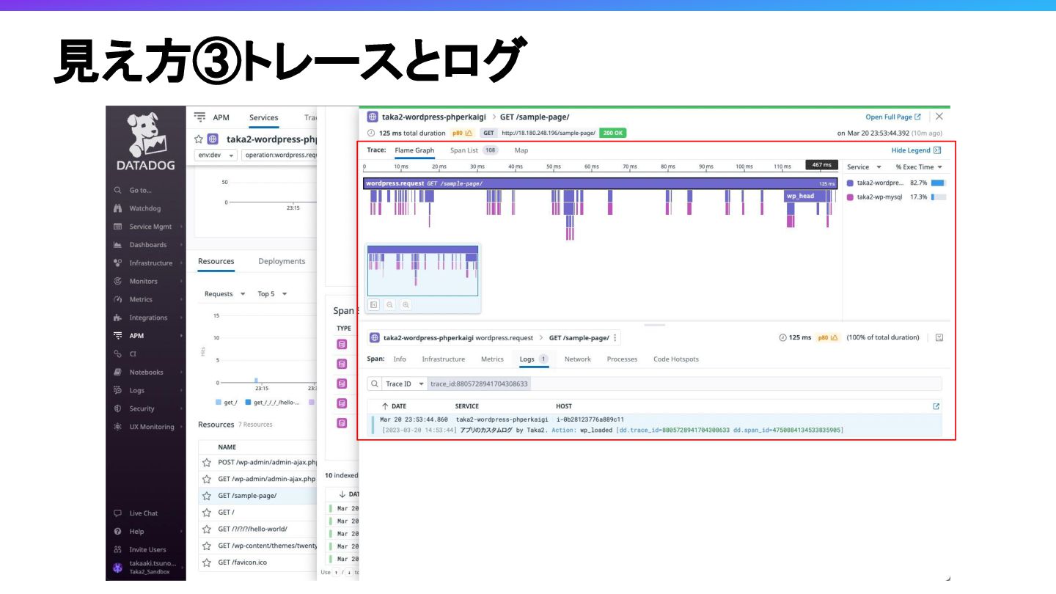Switch to the Services tab

click(263, 117)
